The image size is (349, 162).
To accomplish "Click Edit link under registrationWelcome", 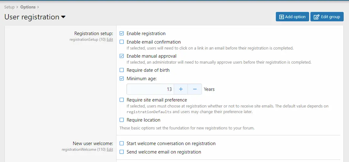I will 110,149.
